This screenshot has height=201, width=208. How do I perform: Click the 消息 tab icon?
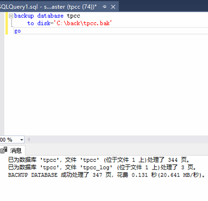click(4, 150)
